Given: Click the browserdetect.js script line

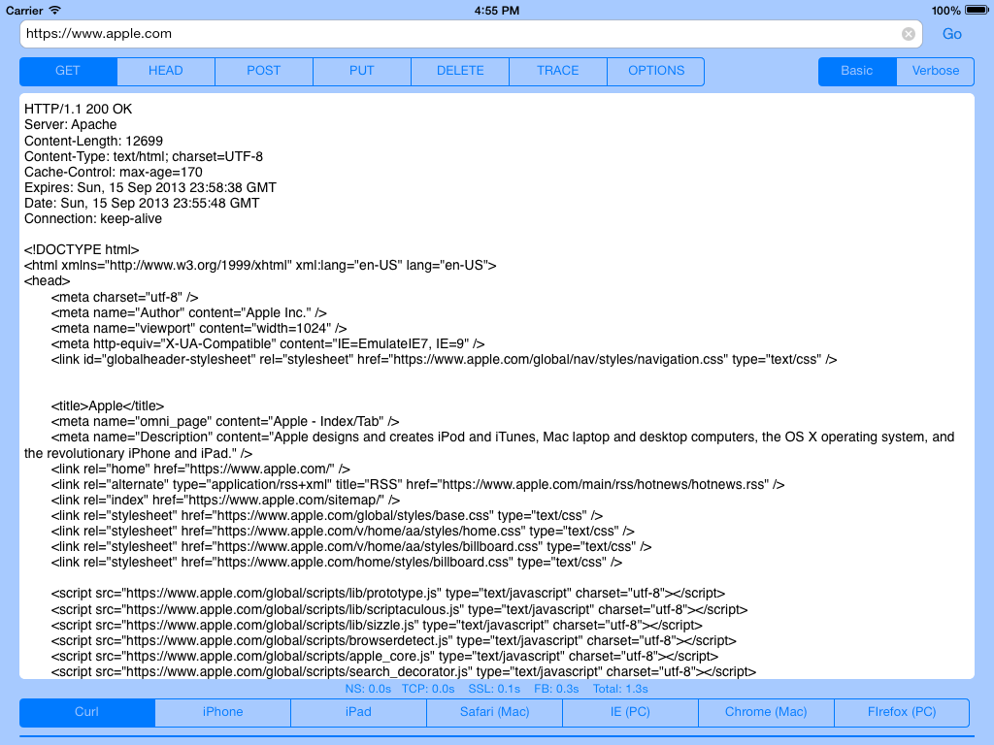Looking at the screenshot, I should [x=394, y=640].
